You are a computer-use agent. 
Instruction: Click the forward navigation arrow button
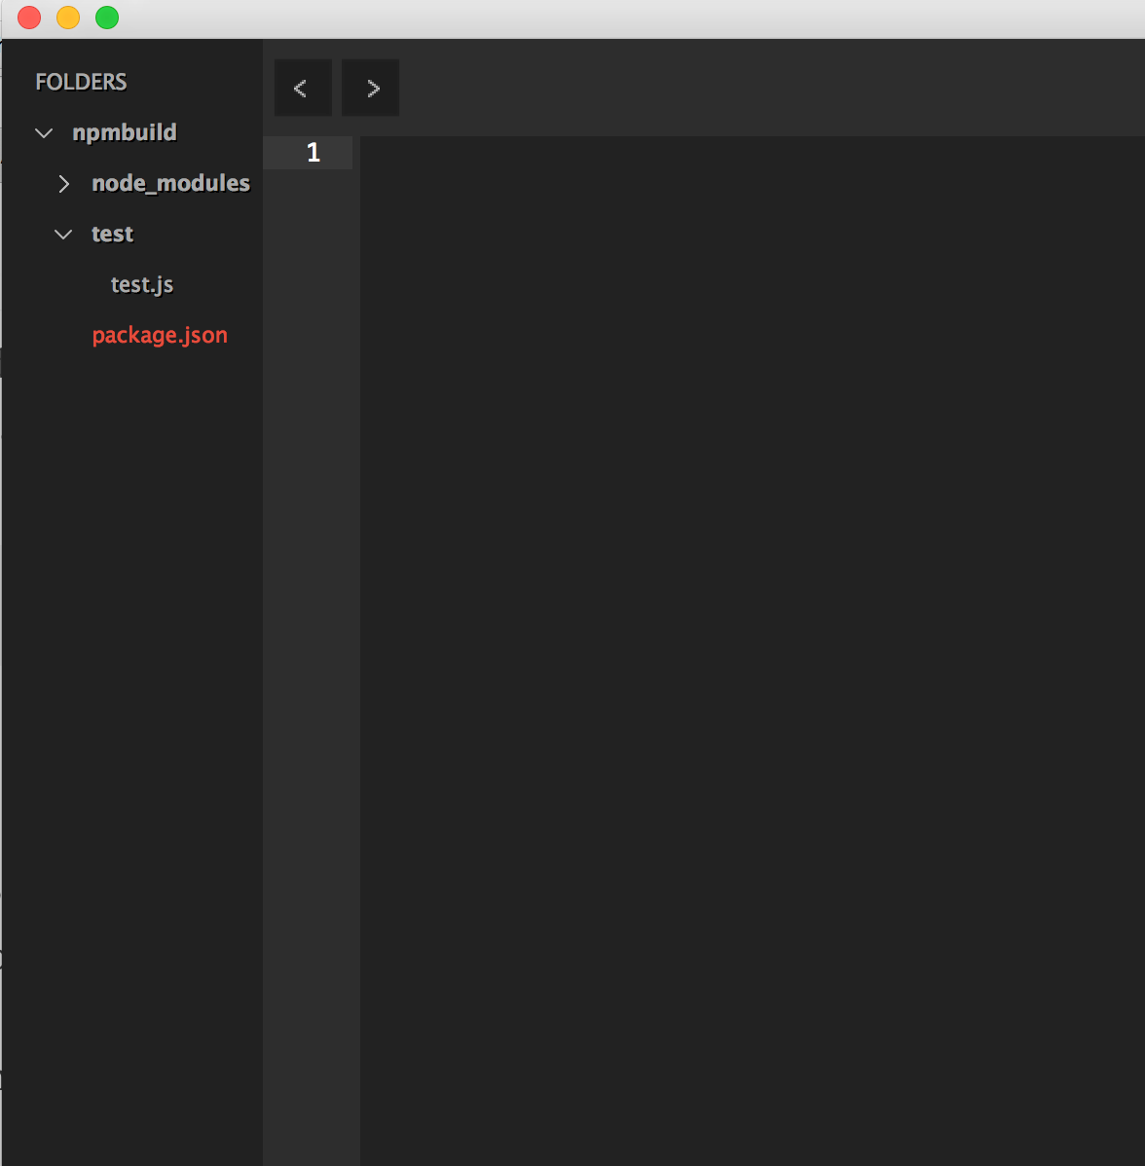371,88
